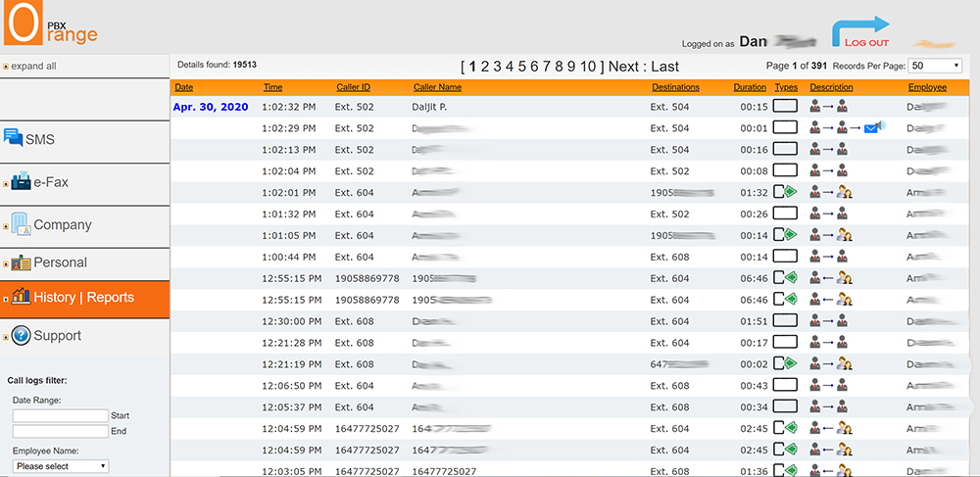Click the Company building icon
The width and height of the screenshot is (980, 477).
(21, 224)
